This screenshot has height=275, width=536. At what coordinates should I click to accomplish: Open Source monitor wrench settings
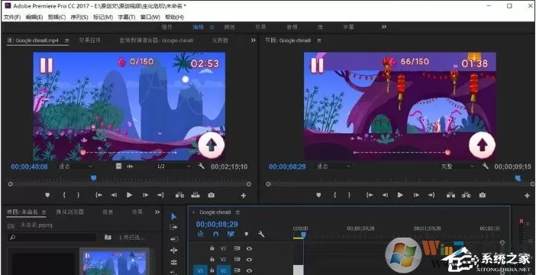[202, 167]
